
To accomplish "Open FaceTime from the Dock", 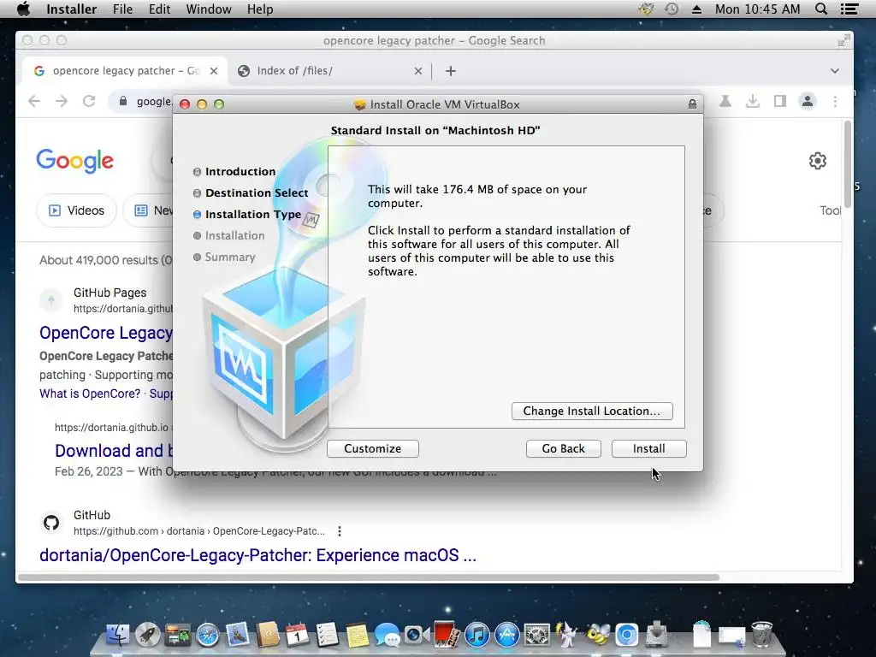I will [417, 635].
